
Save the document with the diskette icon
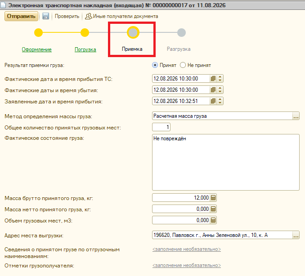[x=45, y=16]
